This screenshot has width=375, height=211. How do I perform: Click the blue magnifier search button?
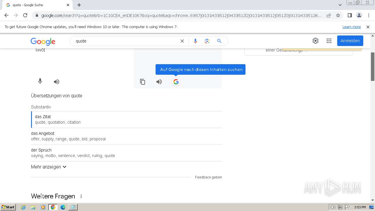pyautogui.click(x=219, y=41)
